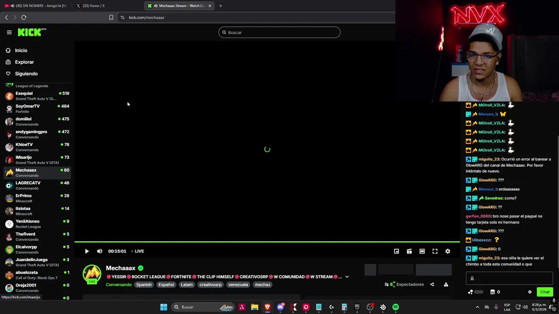Viewport: 559px width, 314px height.
Task: Enter fullscreen video mode
Action: pos(435,251)
